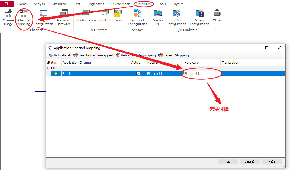Collapse the Eth tree group

49,68
